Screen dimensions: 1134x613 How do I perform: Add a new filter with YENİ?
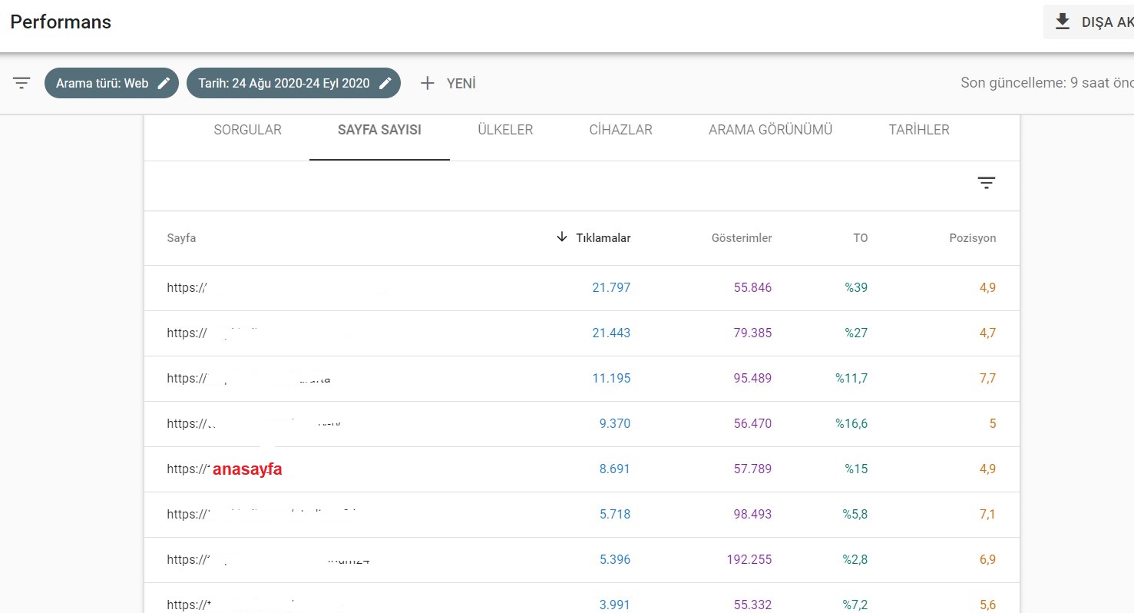(x=461, y=84)
